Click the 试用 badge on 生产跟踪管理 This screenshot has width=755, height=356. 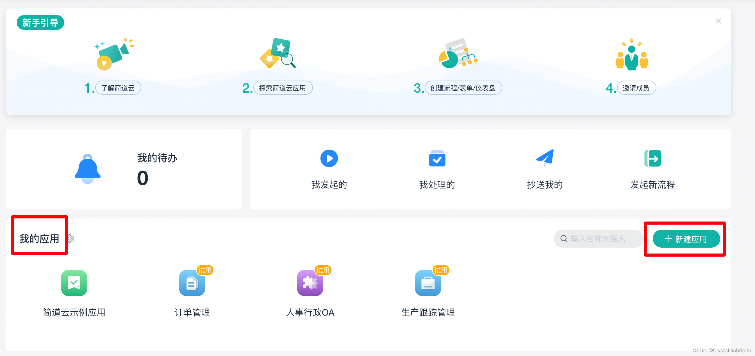441,270
